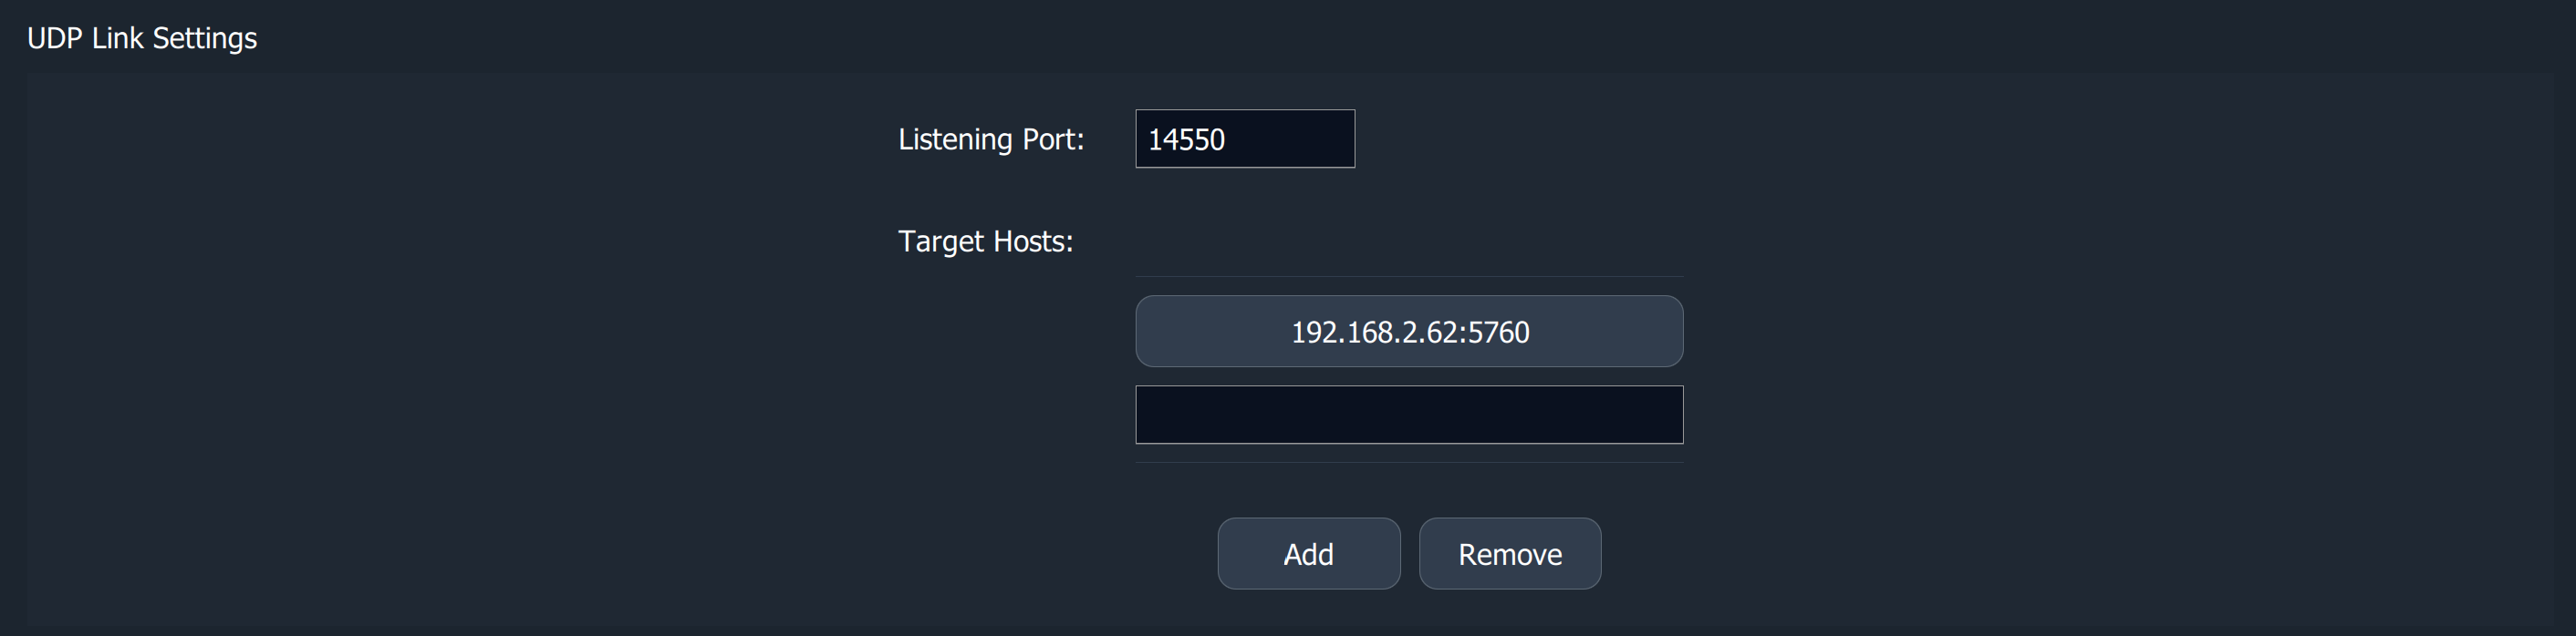The image size is (2576, 636).
Task: Click Add beside the Remove button
Action: pyautogui.click(x=1308, y=554)
